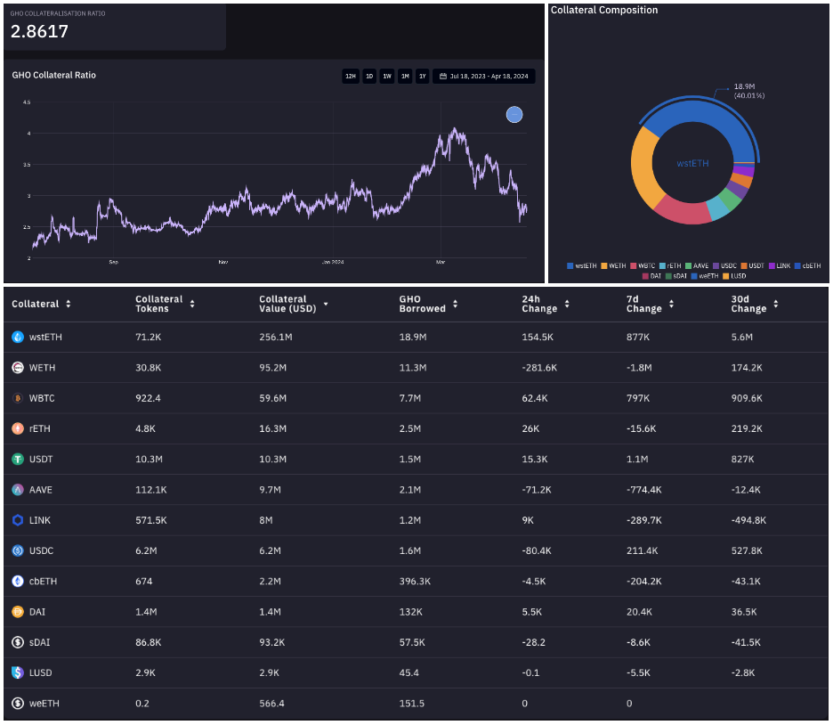Toggle weETH legend entry visibility
The image size is (833, 725).
coord(705,276)
